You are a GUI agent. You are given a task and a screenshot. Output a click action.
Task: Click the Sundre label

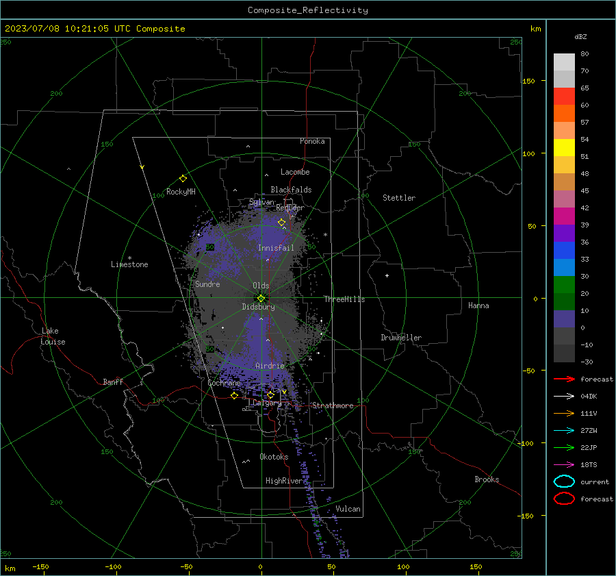coord(207,284)
